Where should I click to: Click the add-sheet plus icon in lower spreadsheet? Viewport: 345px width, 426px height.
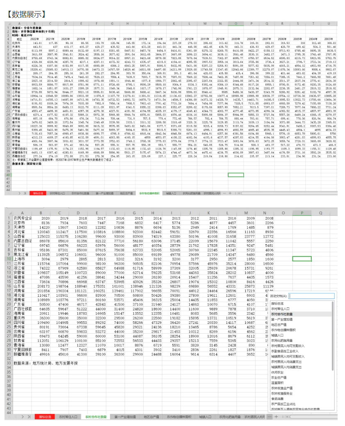tap(276, 417)
